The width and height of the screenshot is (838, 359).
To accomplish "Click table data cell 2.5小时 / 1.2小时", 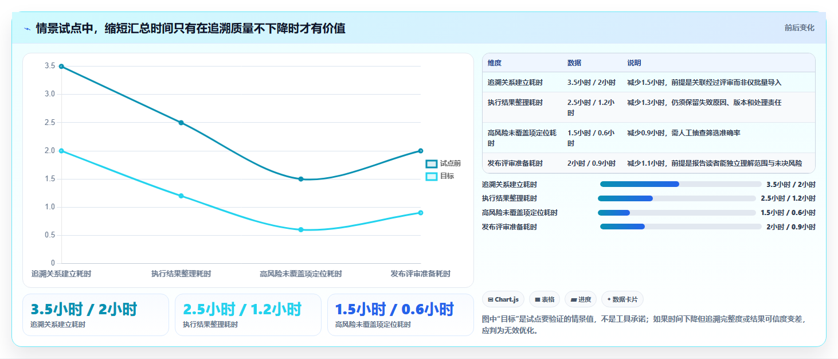I will click(591, 107).
